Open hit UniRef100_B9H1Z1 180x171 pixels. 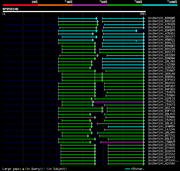click(x=161, y=28)
